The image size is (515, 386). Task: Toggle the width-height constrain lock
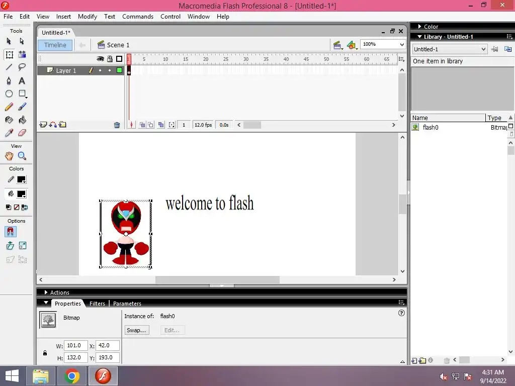point(45,353)
